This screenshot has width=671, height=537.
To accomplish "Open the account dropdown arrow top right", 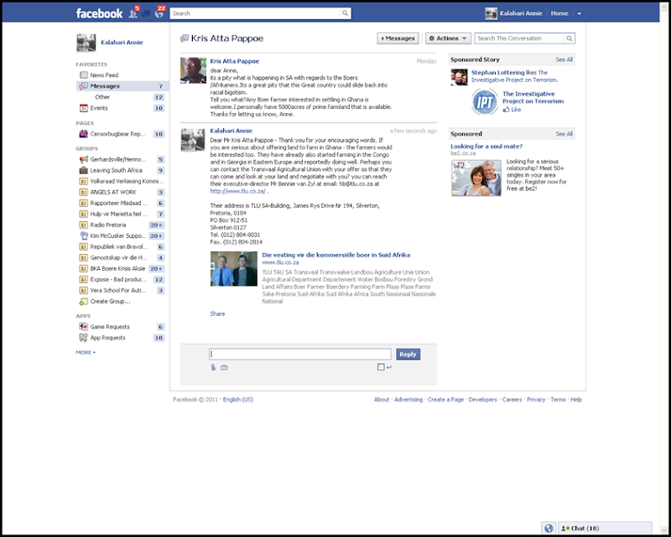I will point(579,13).
